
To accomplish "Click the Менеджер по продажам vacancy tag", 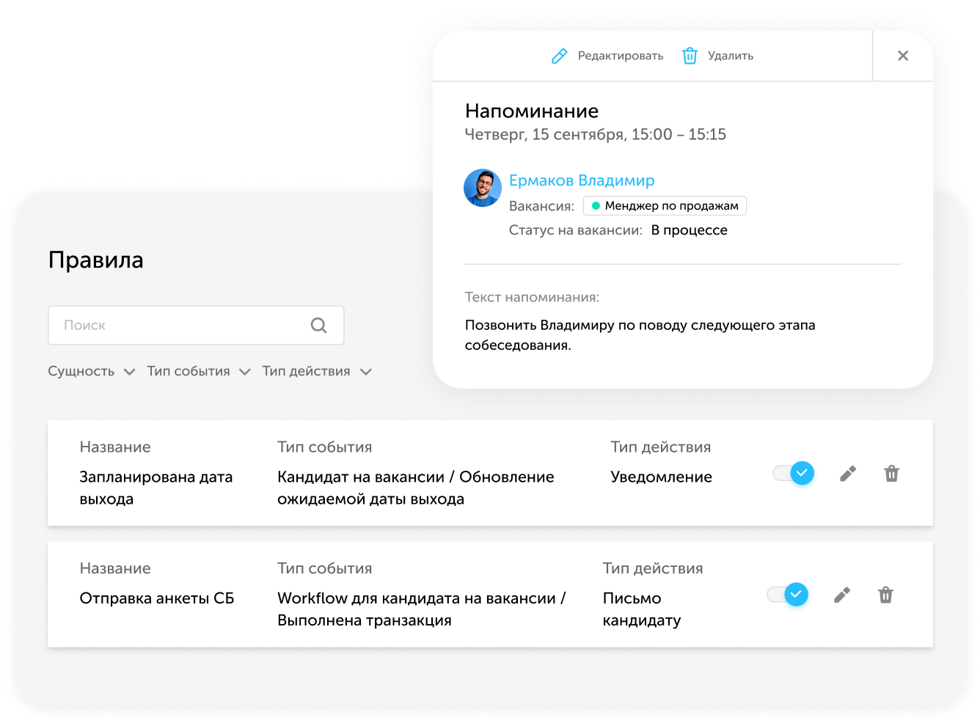I will click(x=665, y=206).
